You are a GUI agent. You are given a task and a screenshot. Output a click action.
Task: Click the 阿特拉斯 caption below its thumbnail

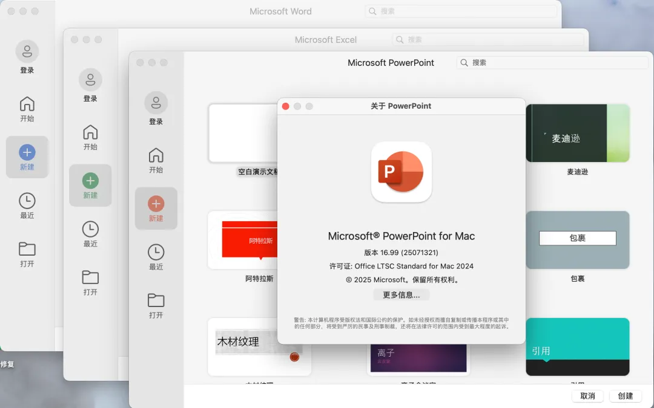click(x=259, y=279)
